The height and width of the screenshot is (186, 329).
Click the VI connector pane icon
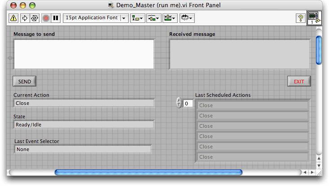(x=314, y=18)
